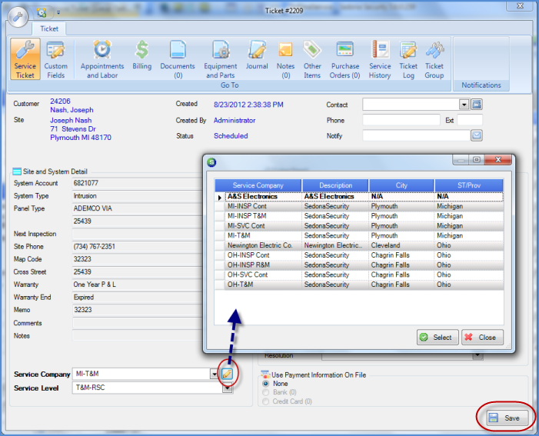Expand the Service Company dropdown
Viewport: 539px width, 436px height.
tap(214, 374)
